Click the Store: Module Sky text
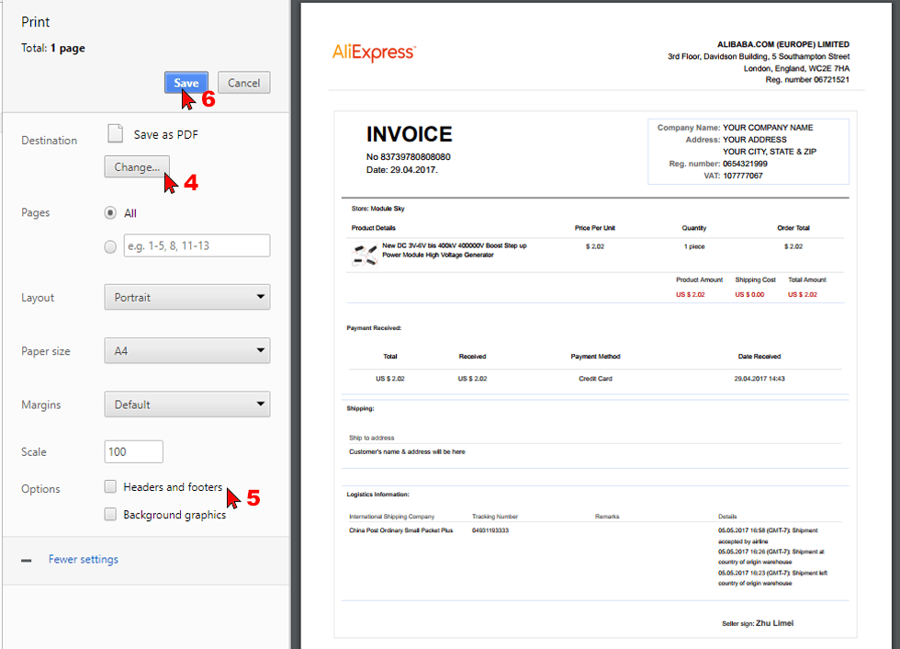Screen dimensions: 900x649 point(377,209)
